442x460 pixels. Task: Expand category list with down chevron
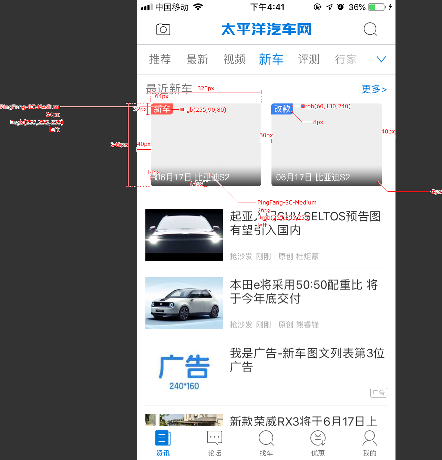pos(381,59)
